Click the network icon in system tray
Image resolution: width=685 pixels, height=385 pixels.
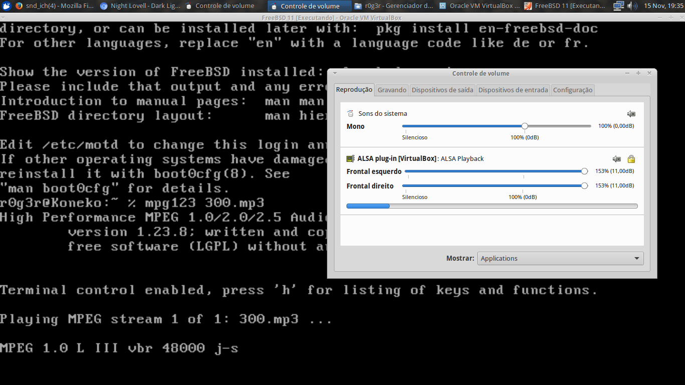tap(619, 6)
